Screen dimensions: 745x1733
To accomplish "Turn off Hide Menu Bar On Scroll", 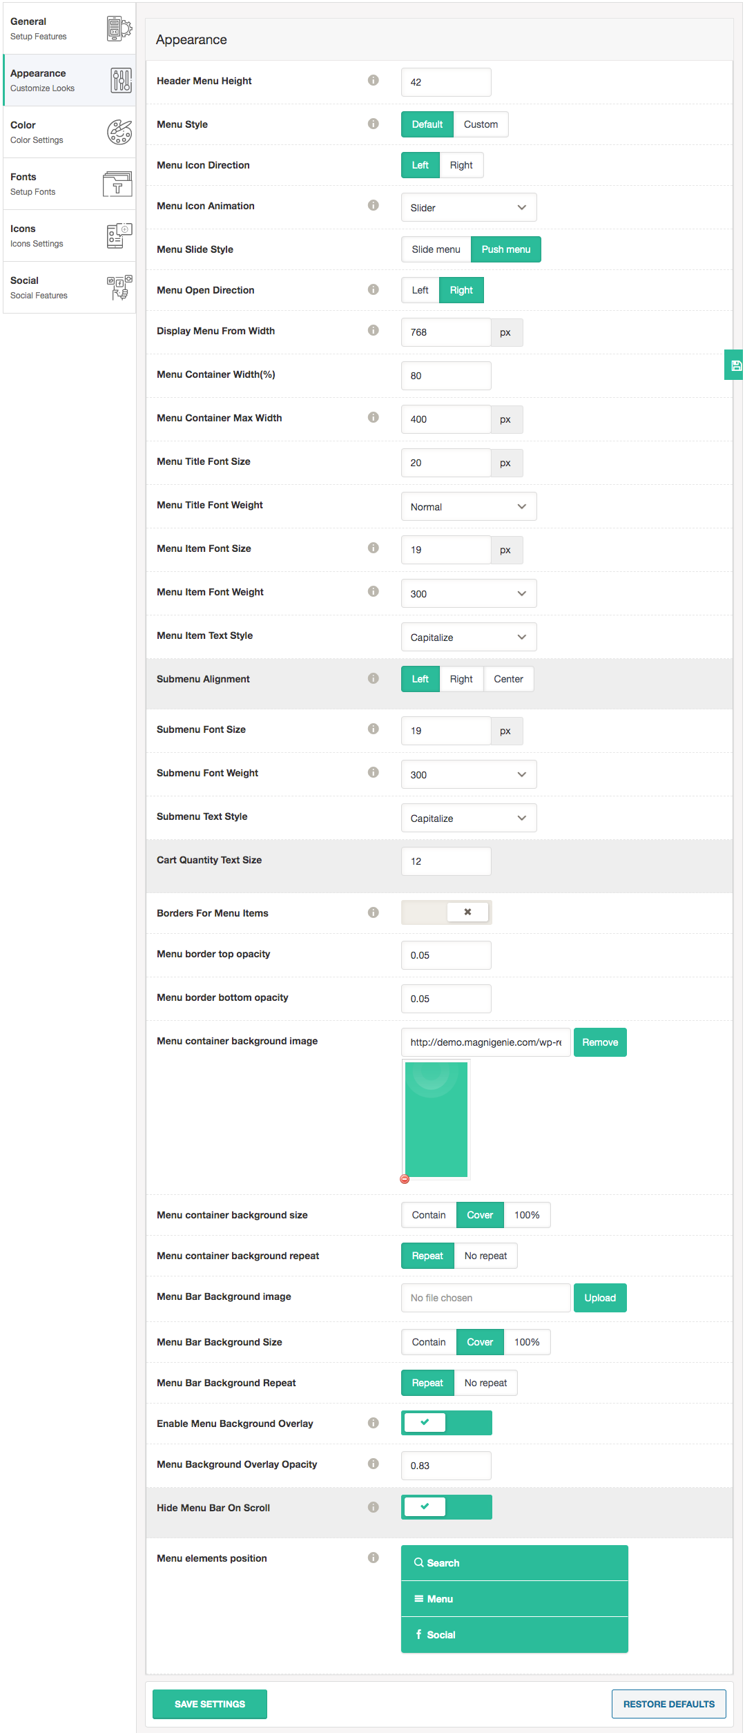I will [x=446, y=1507].
